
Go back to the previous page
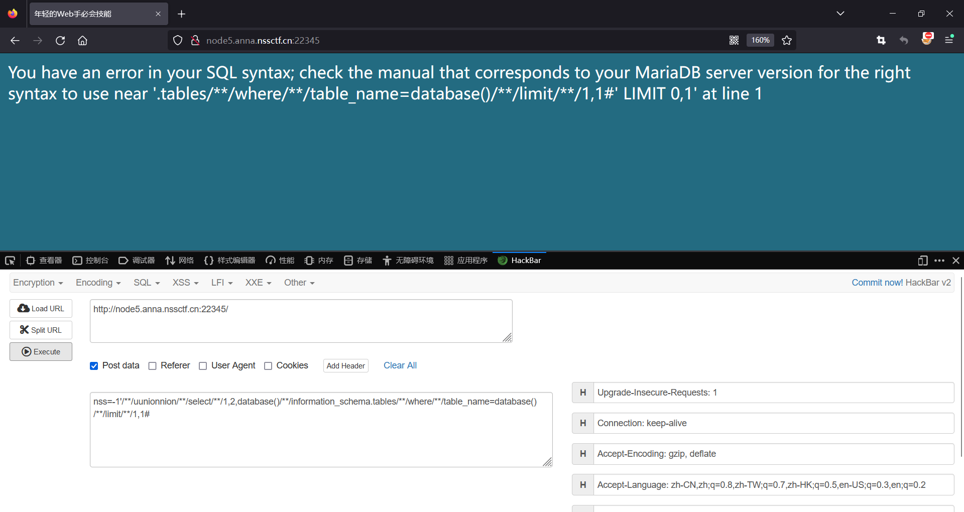[x=15, y=41]
